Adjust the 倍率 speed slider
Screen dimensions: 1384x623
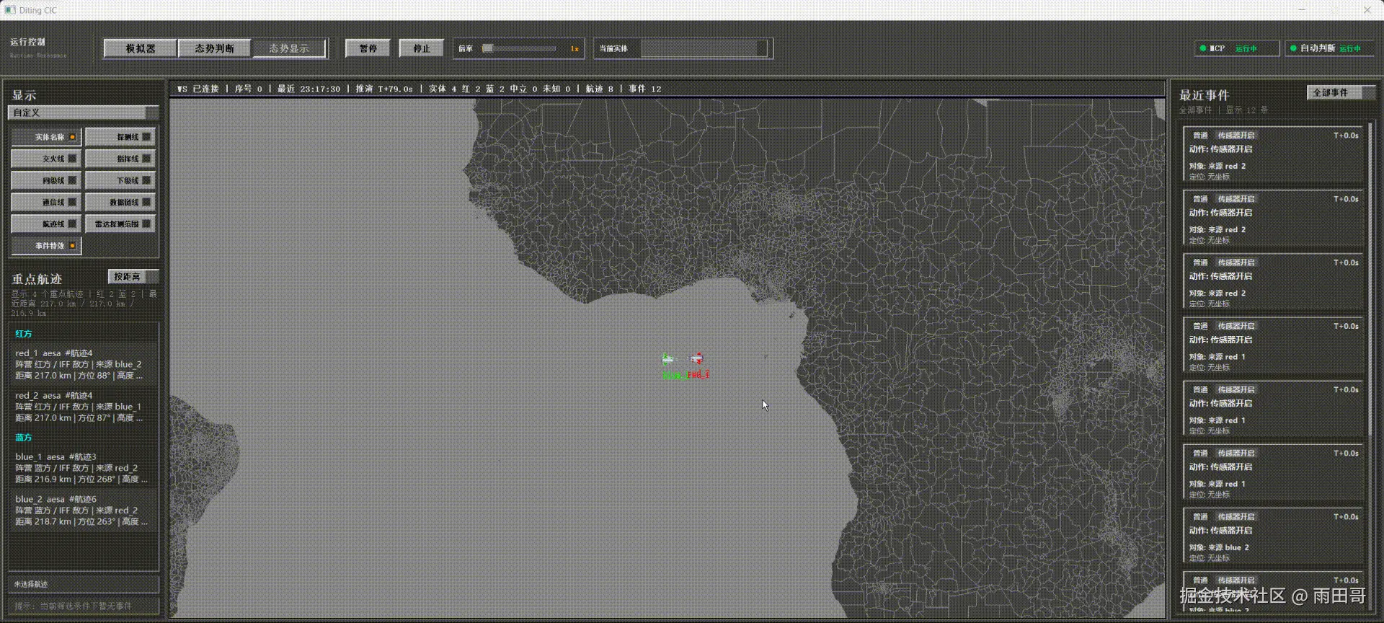[520, 48]
